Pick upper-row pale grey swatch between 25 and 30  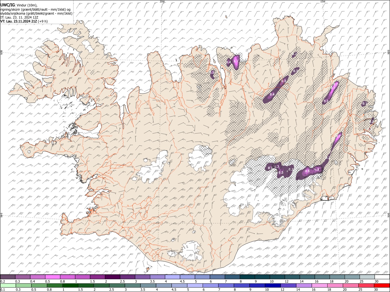(x=367, y=277)
